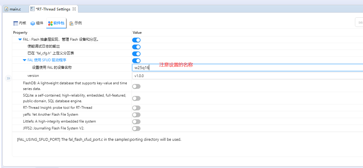Enable the Littlefs file system switch
The height and width of the screenshot is (168, 363).
[x=136, y=122]
